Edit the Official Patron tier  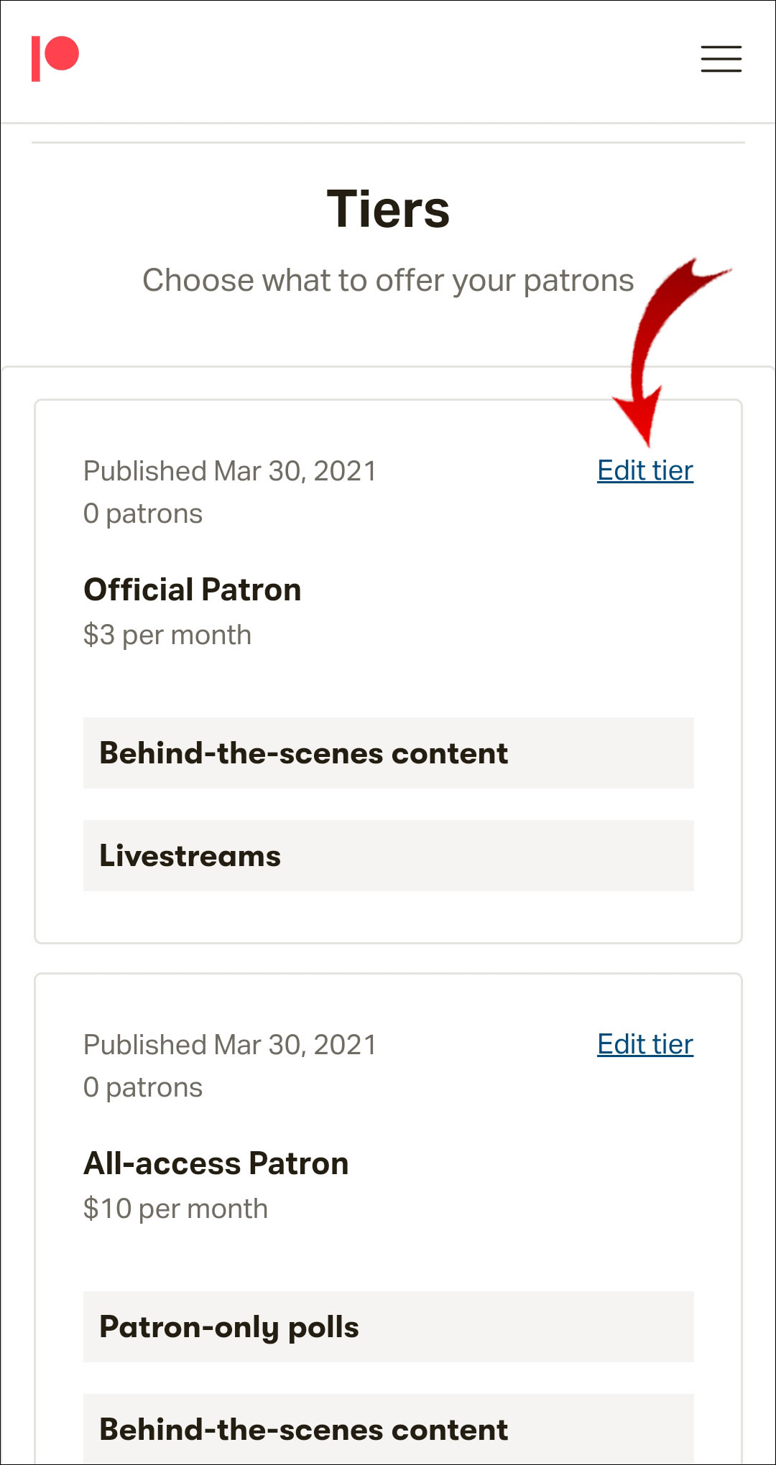pos(645,471)
